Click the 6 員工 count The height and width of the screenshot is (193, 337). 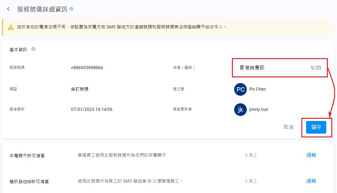pyautogui.click(x=251, y=155)
